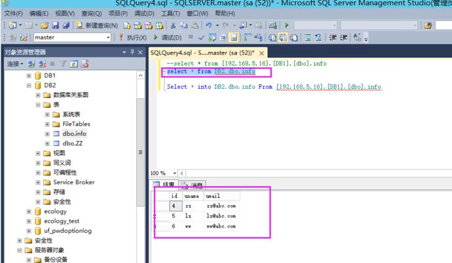452x263 pixels.
Task: Save the query with the disk icon
Action: [x=55, y=26]
